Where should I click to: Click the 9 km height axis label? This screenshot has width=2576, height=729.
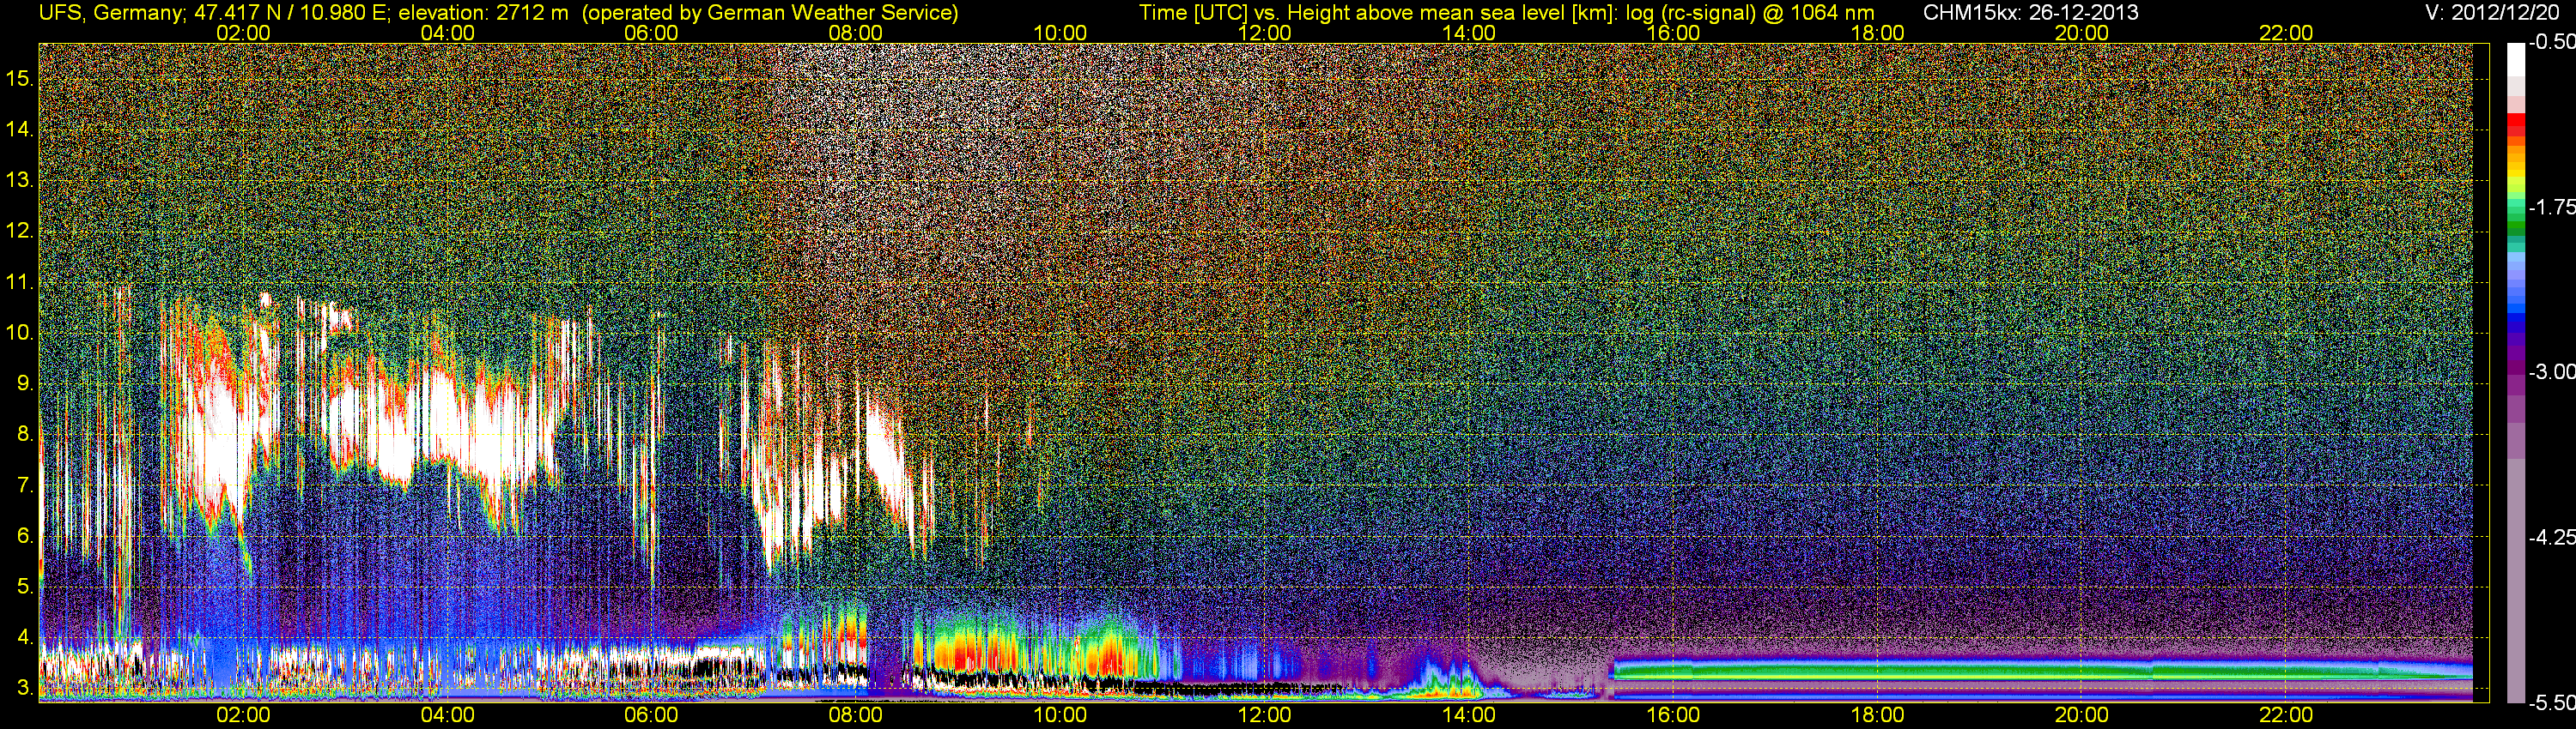click(25, 383)
